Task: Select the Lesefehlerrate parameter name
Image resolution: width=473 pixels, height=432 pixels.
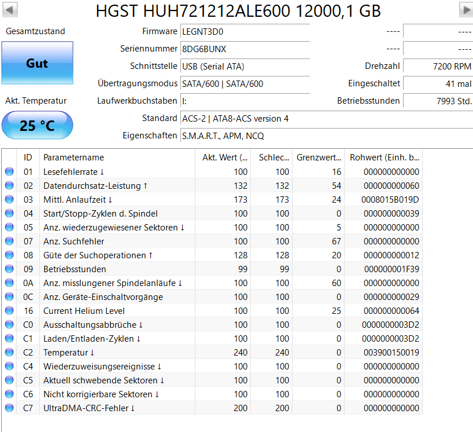Action: point(73,172)
